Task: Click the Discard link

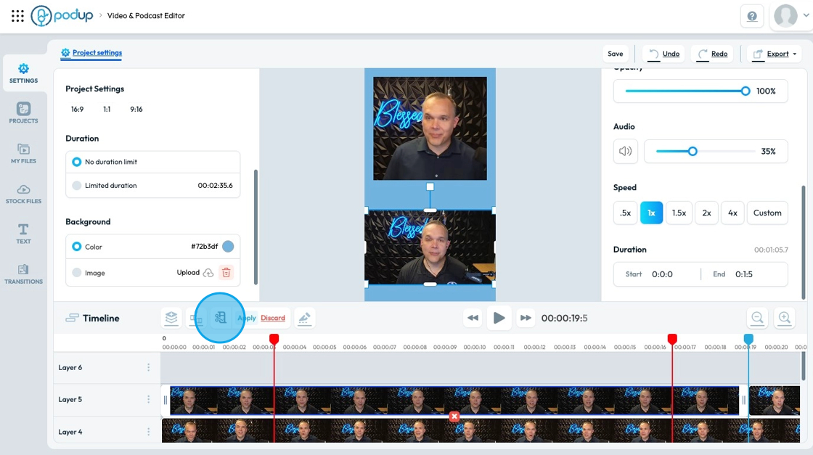Action: click(273, 318)
